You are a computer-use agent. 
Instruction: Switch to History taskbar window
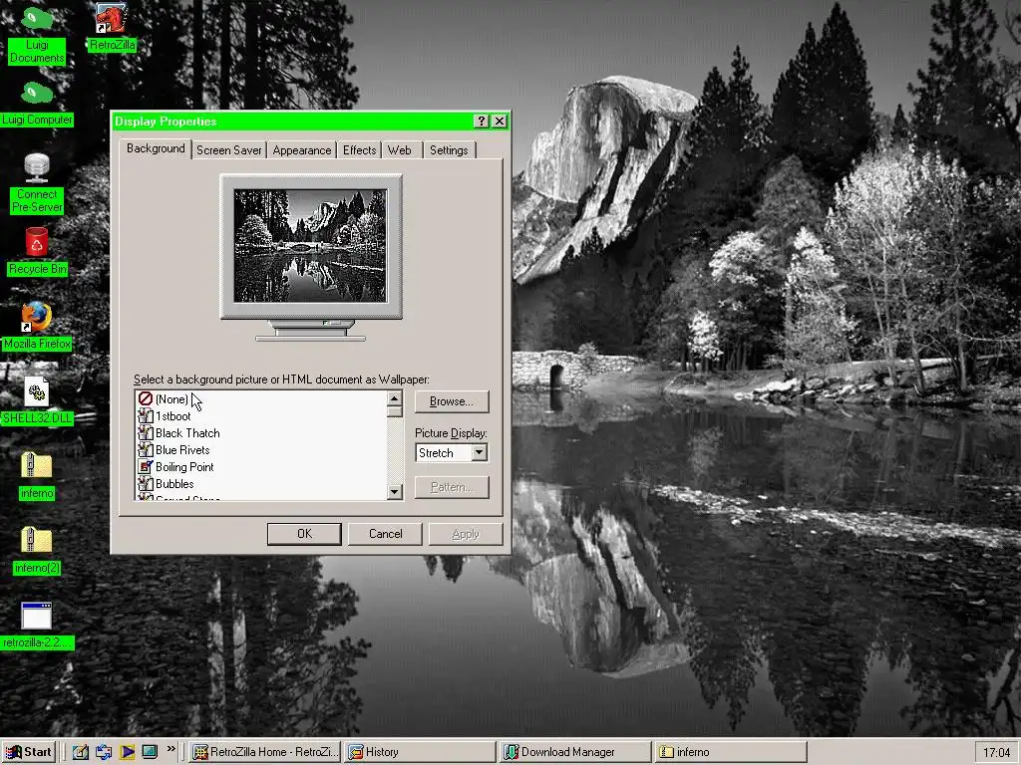pyautogui.click(x=419, y=752)
